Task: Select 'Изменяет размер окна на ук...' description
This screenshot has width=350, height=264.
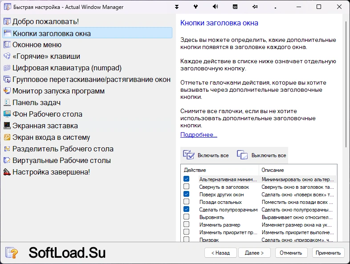Action: tap(297, 225)
